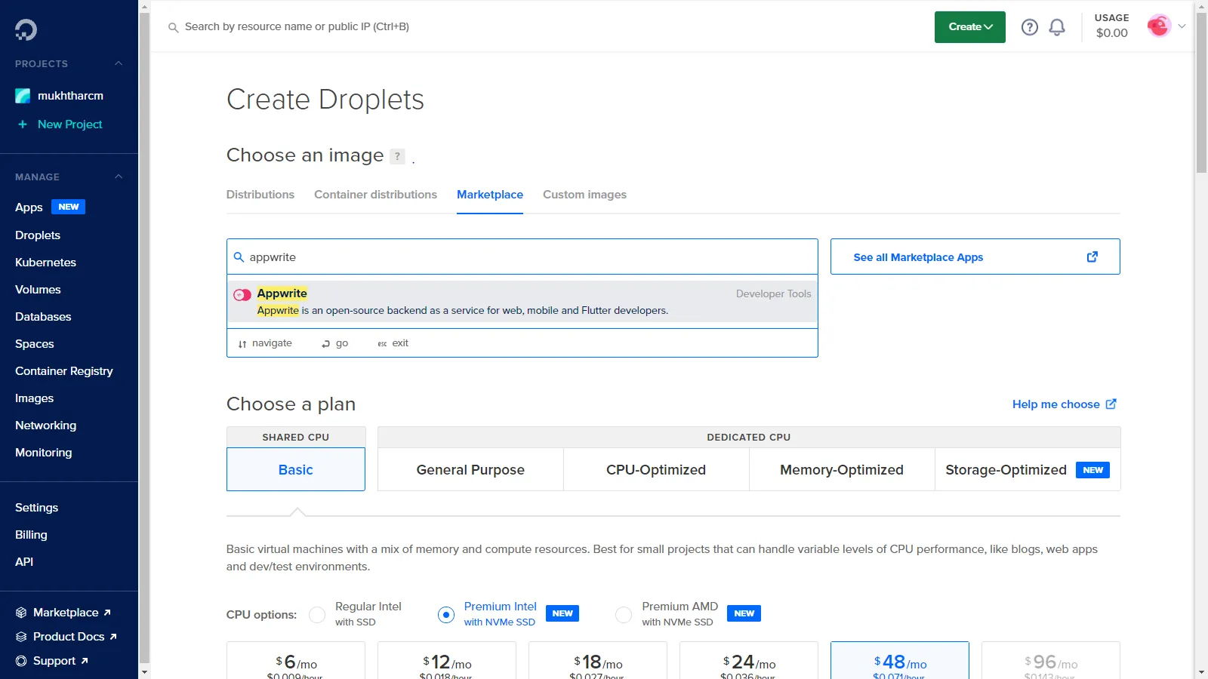Click the tooltip icon next to Choose an image
1208x679 pixels.
398,156
